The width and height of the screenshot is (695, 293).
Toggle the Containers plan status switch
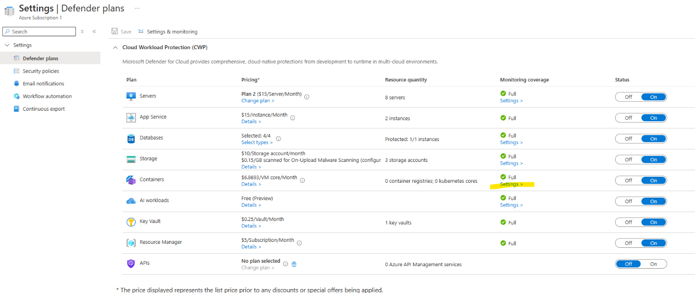click(x=641, y=180)
